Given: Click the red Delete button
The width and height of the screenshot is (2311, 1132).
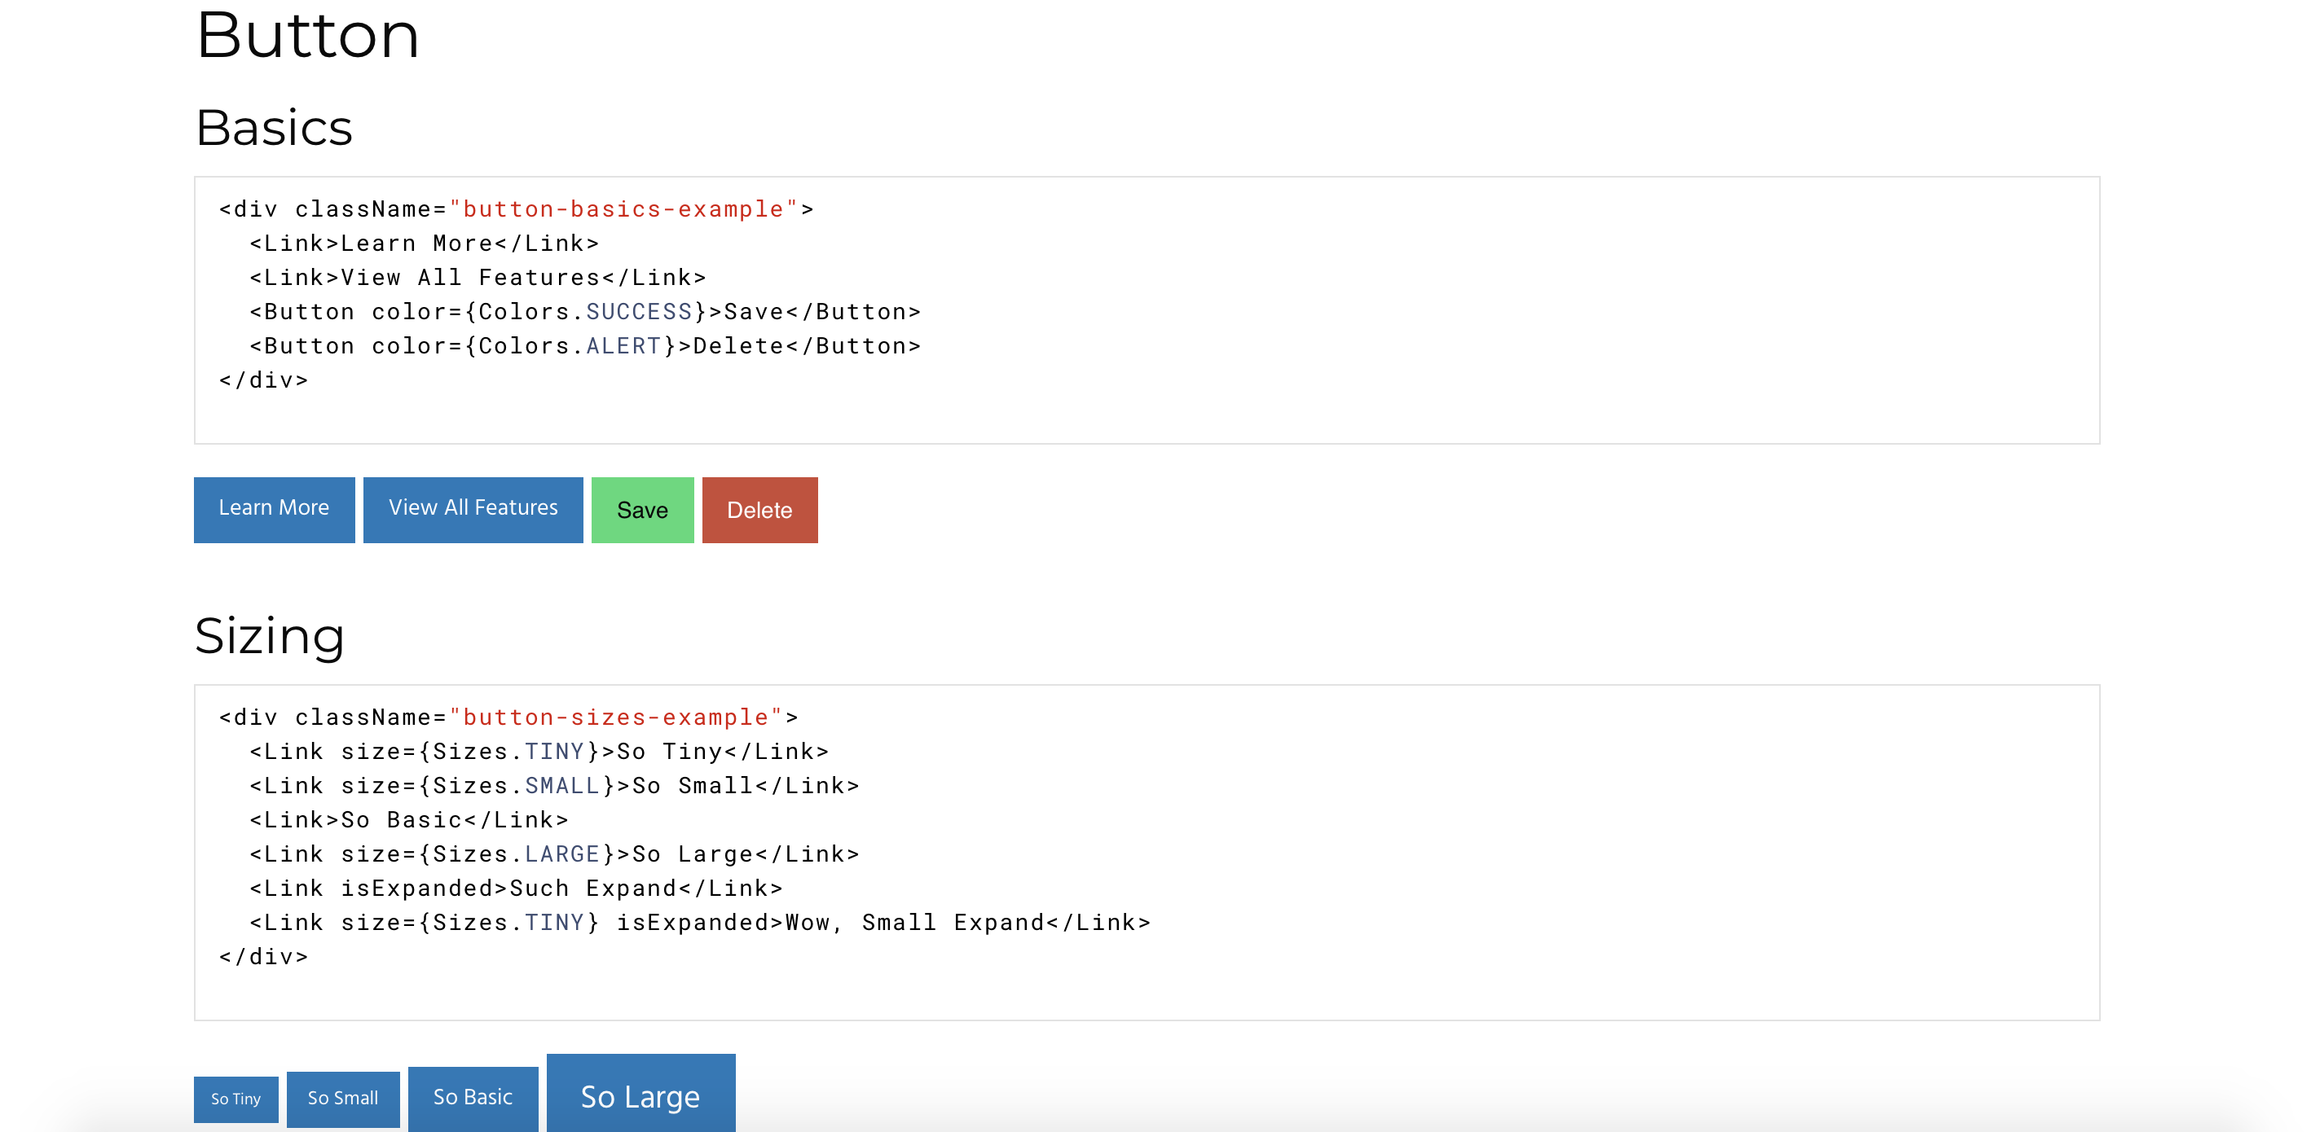Looking at the screenshot, I should pos(760,509).
